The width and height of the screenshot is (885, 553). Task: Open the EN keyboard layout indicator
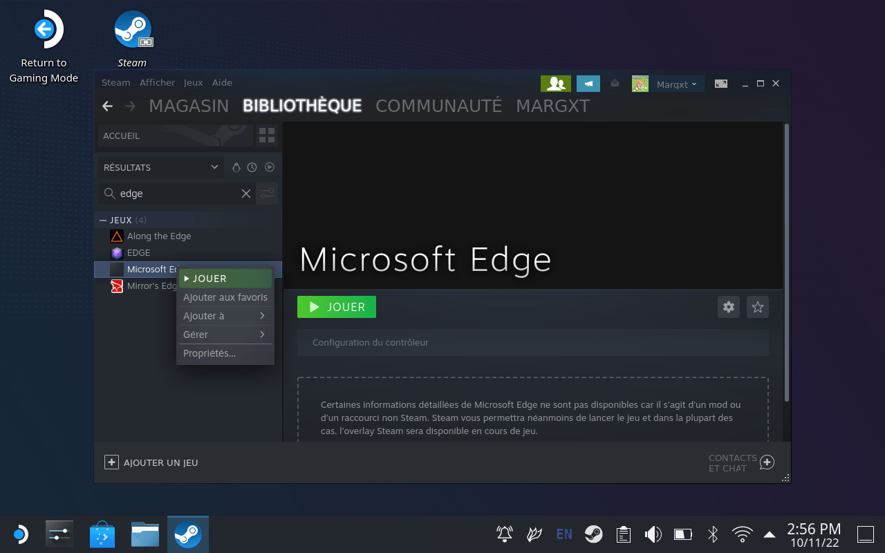point(564,534)
